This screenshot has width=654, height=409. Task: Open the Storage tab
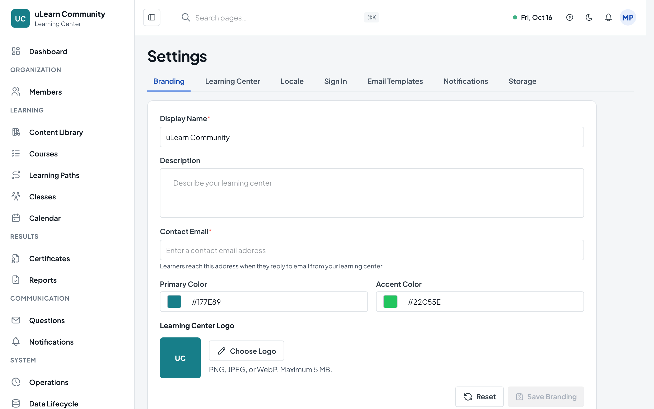(x=522, y=82)
